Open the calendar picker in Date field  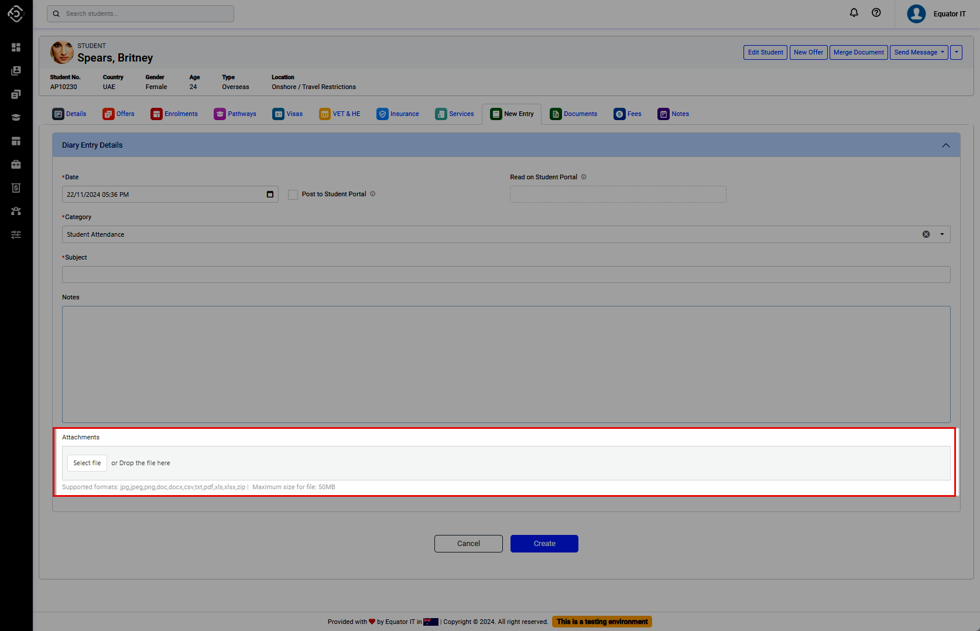point(270,195)
